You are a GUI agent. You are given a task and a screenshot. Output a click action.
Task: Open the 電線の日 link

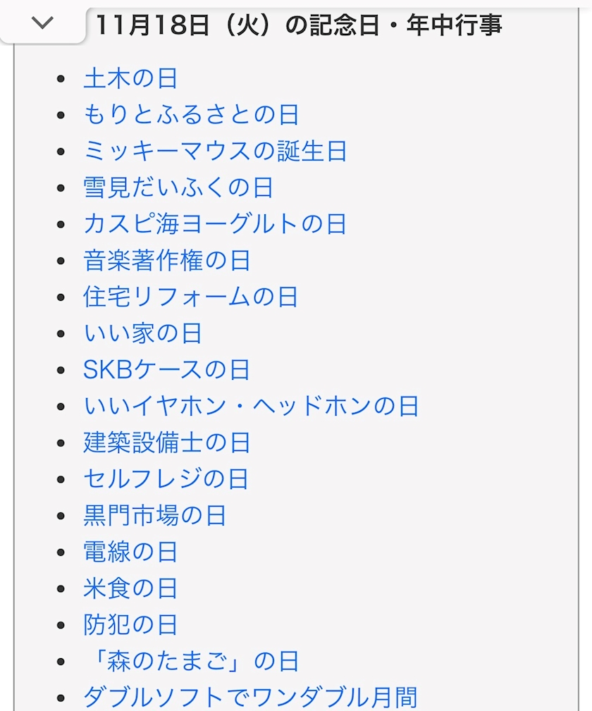tap(130, 552)
